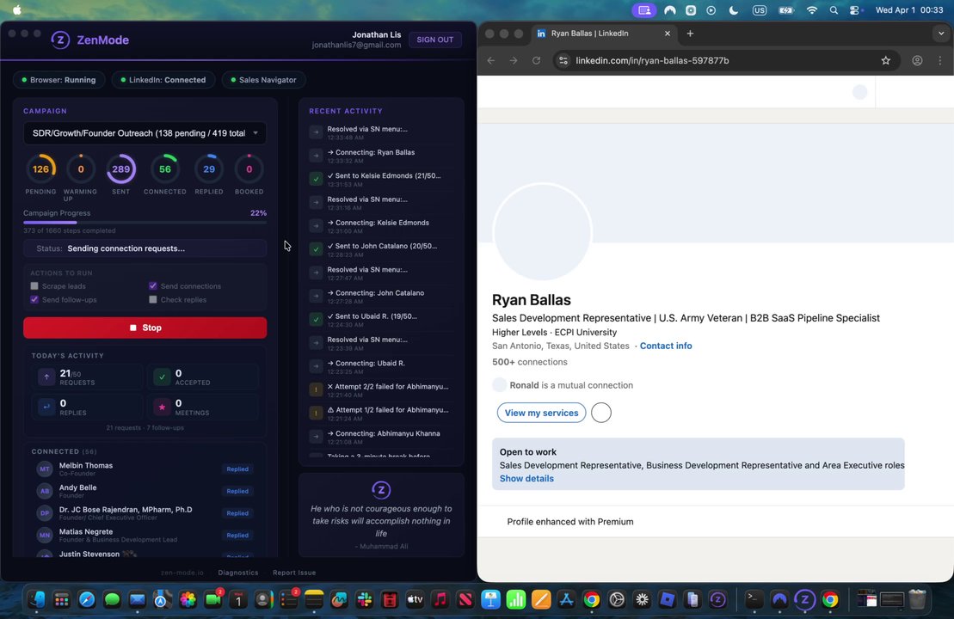Click the Focus moon icon in menu bar
The height and width of the screenshot is (619, 954).
734,10
